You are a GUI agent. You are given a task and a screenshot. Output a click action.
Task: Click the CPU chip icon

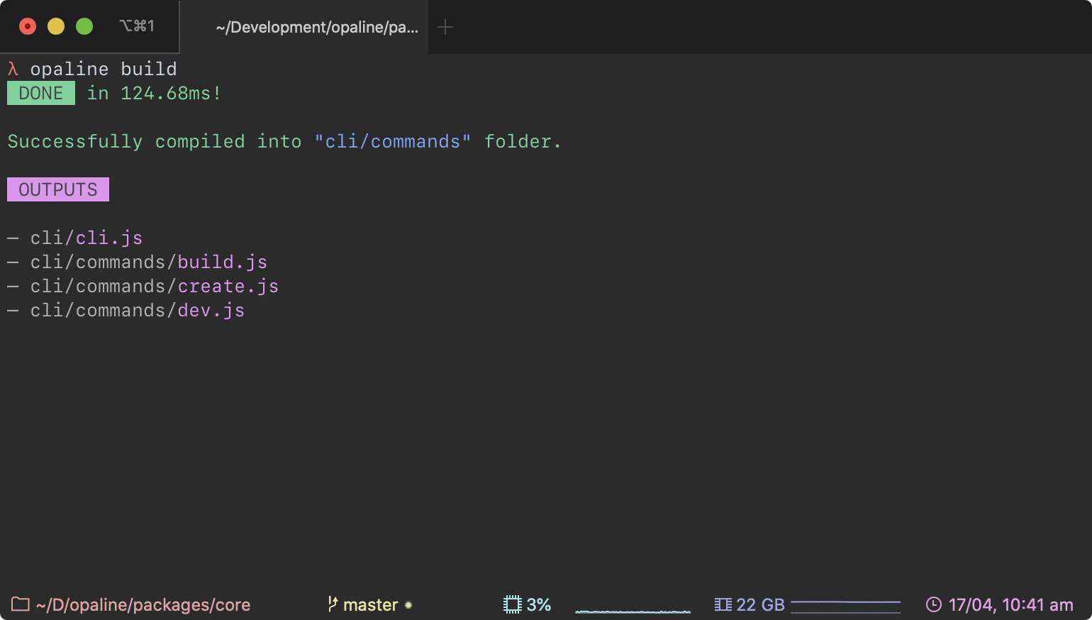pos(512,604)
